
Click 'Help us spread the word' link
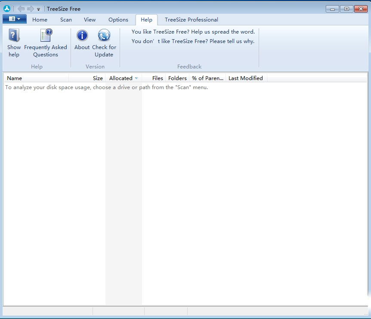[193, 32]
